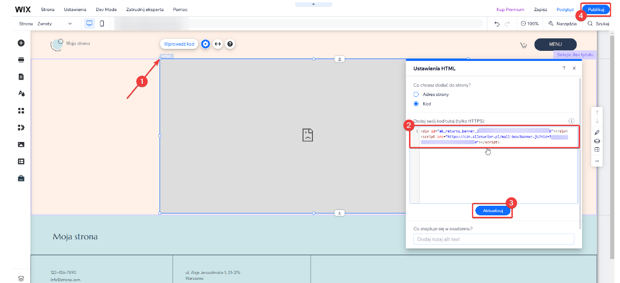Open the Add Elements plus icon in sidebar

click(x=21, y=43)
